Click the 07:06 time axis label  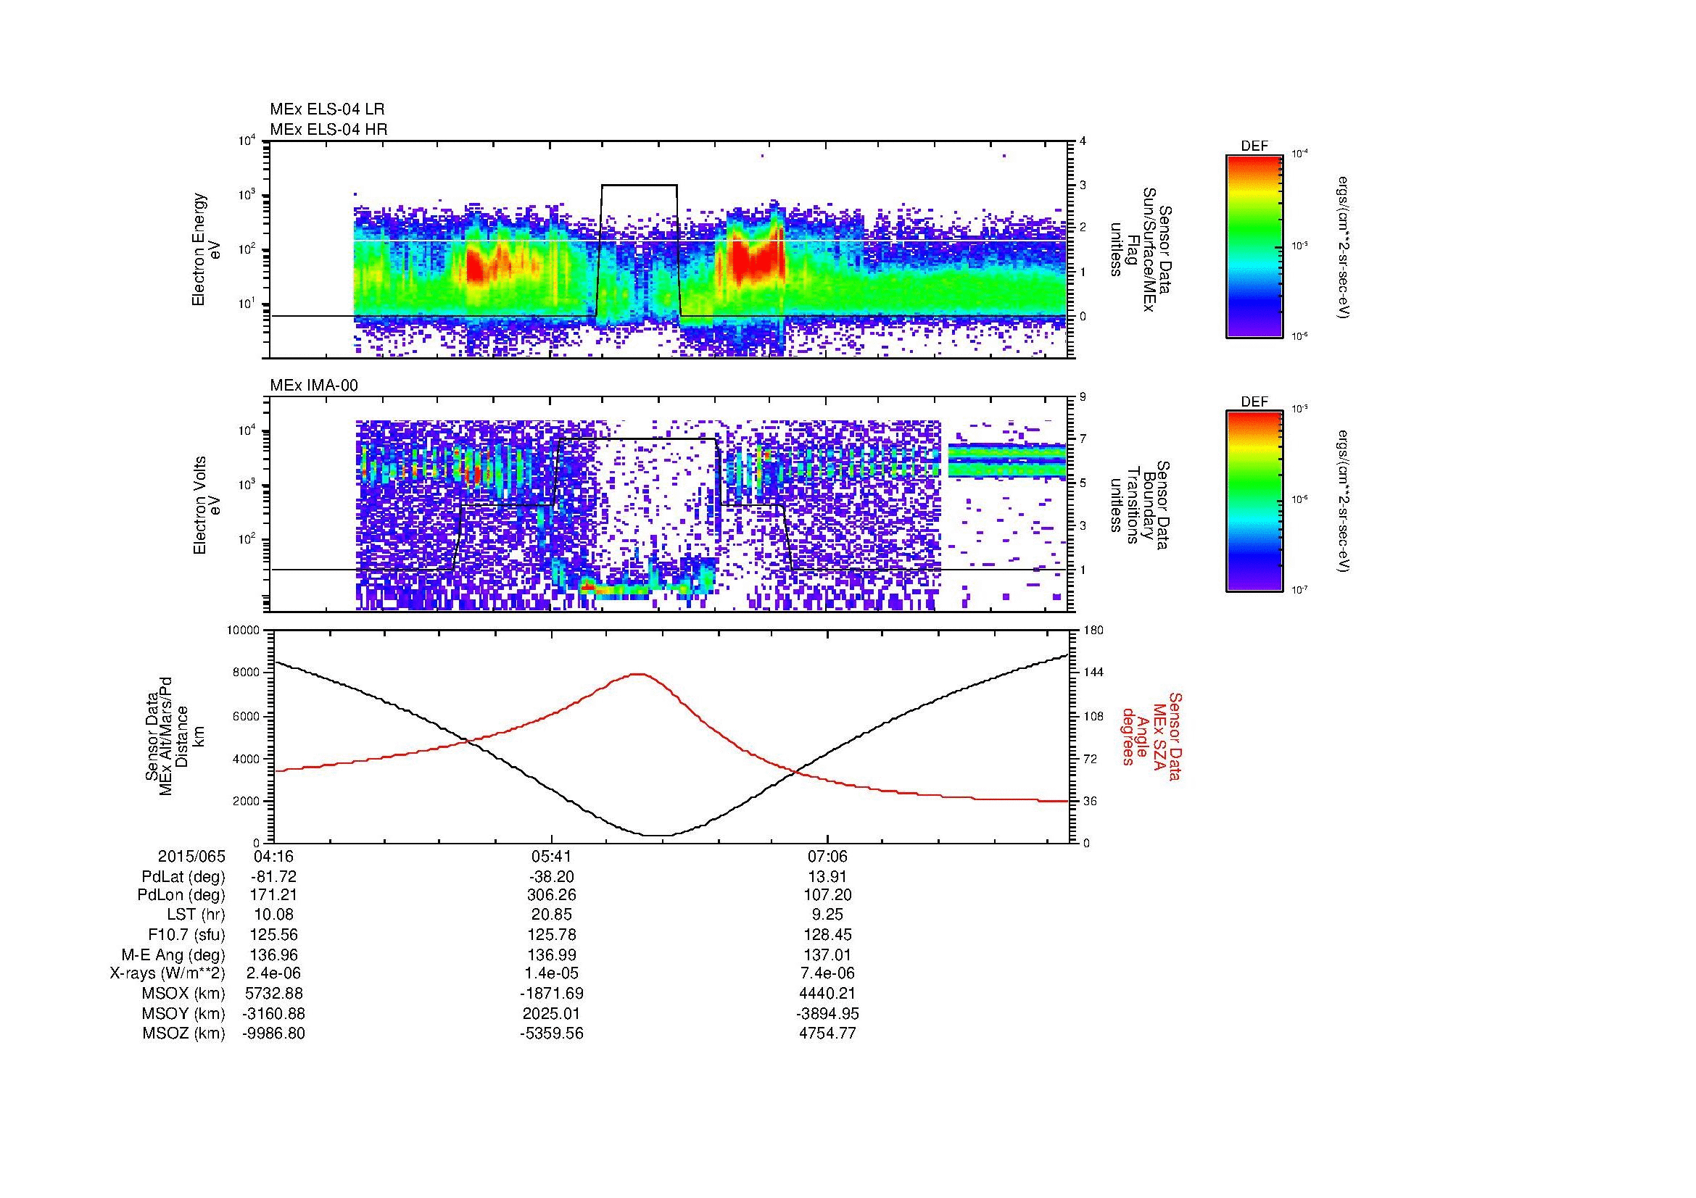[x=827, y=856]
